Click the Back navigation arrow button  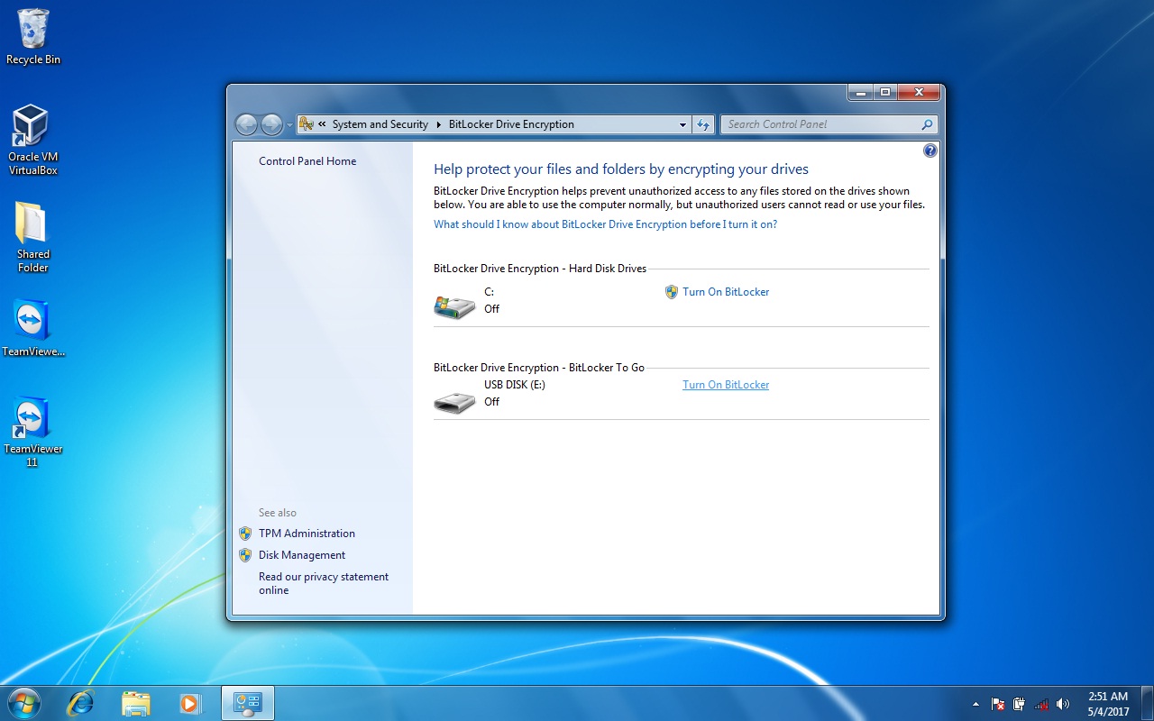[246, 124]
